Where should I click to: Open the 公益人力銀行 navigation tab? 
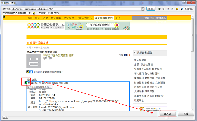click(x=84, y=18)
